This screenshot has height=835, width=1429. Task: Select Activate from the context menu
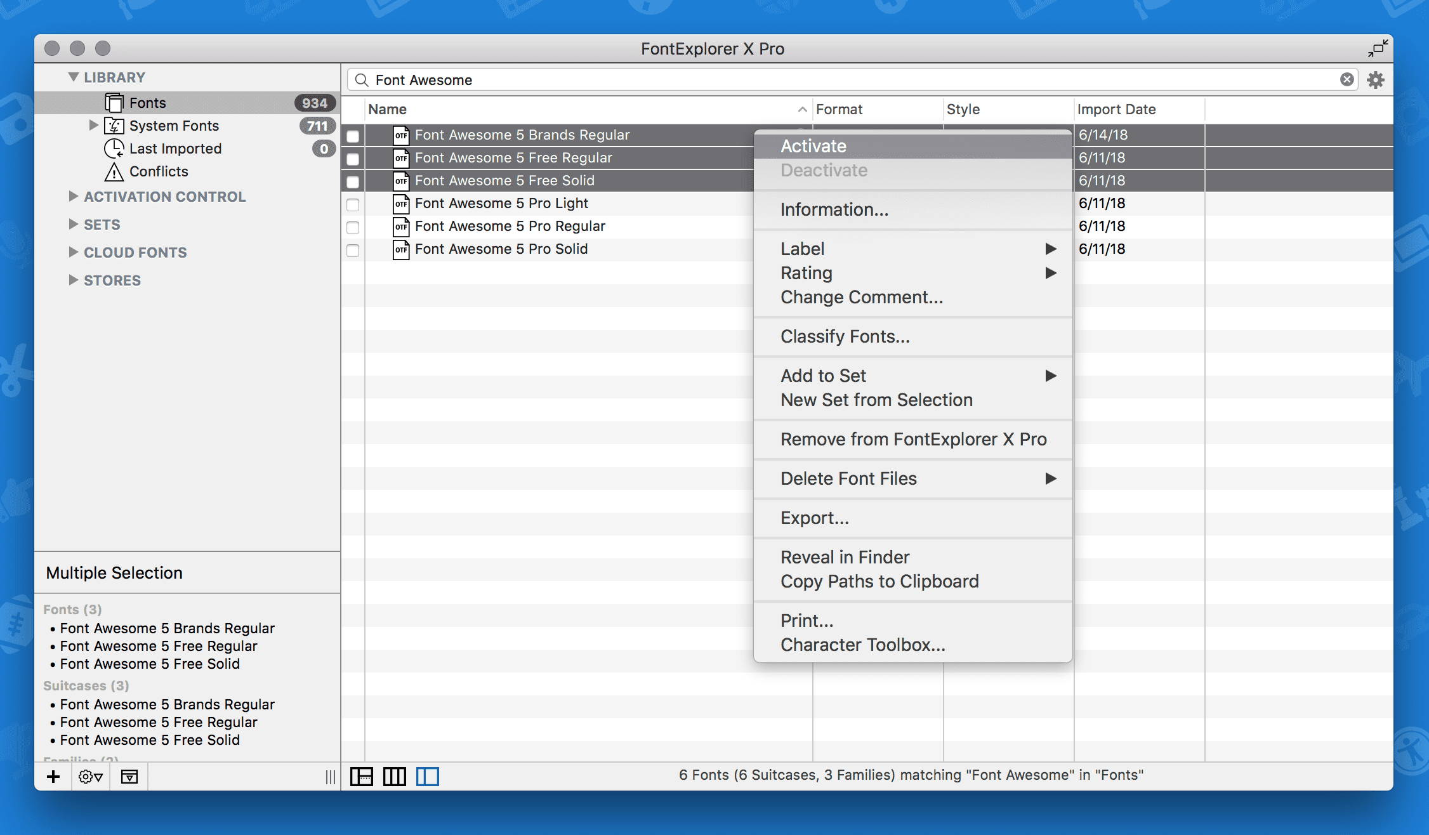(812, 145)
